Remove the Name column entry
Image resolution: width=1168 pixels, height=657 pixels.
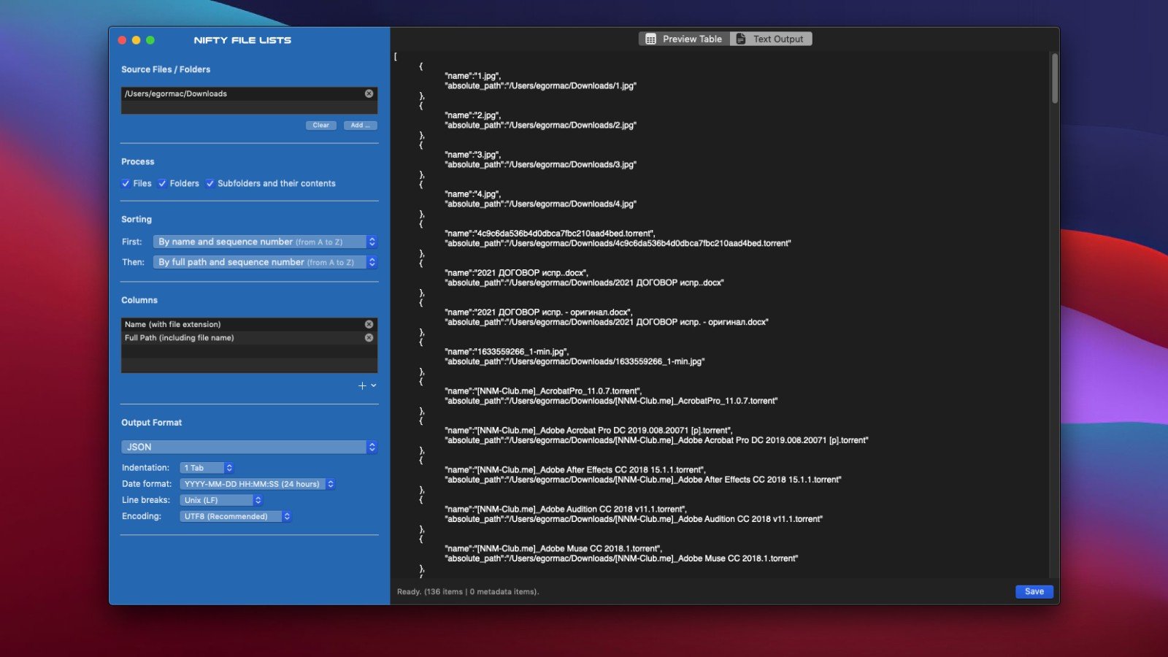[369, 324]
